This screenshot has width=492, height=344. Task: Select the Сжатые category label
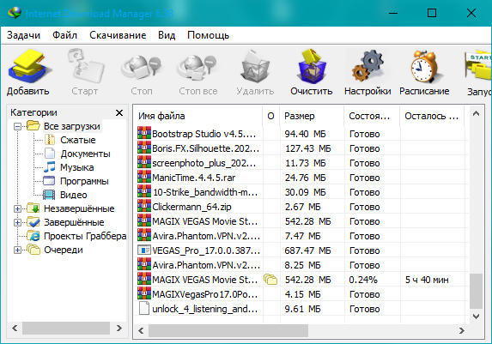pyautogui.click(x=78, y=140)
